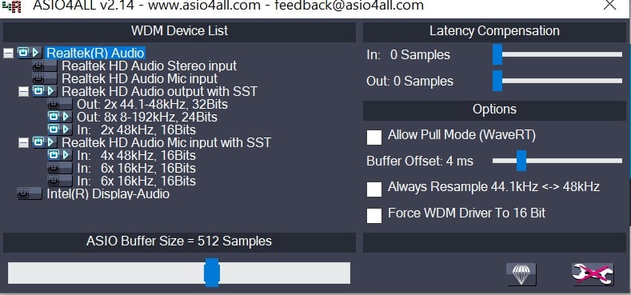Check Allow Pull Mode (WaveRT) box

pyautogui.click(x=374, y=138)
